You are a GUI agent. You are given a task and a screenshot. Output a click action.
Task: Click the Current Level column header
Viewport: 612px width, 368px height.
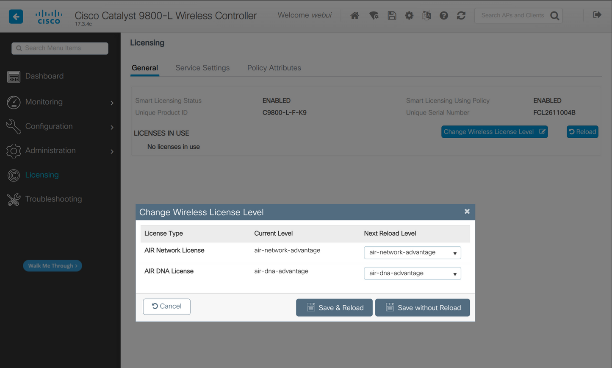click(x=274, y=234)
